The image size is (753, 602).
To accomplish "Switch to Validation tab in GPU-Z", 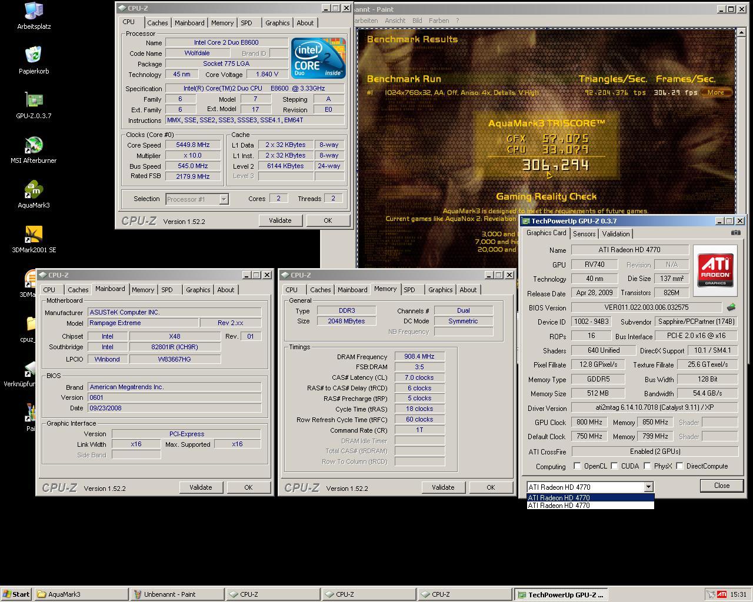I will (x=616, y=234).
